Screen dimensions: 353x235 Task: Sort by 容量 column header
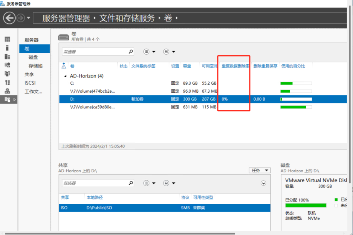pyautogui.click(x=187, y=66)
